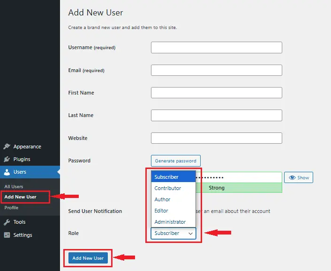
Task: Focus the Username input field
Action: (216, 47)
